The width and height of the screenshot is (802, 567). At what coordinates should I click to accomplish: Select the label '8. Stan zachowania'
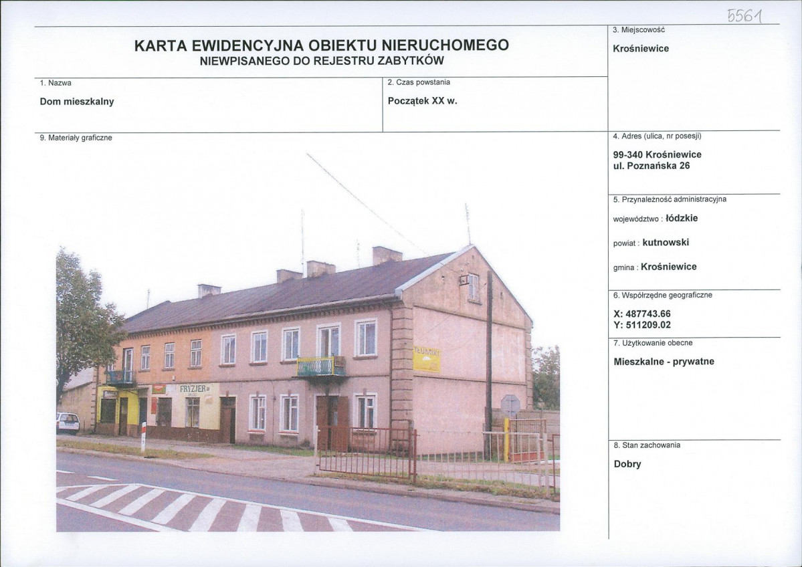pos(647,445)
